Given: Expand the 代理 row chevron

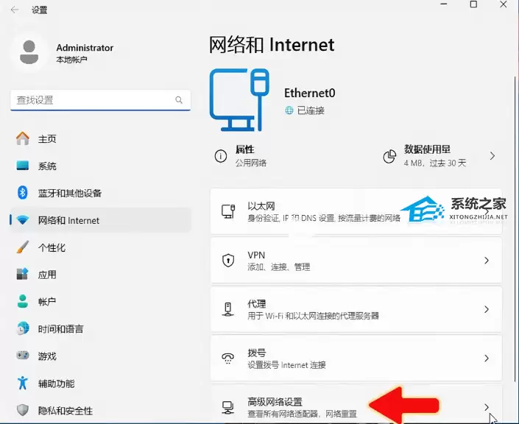Looking at the screenshot, I should tap(486, 309).
